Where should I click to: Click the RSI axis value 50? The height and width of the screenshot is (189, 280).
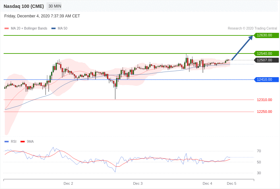pos(259,162)
